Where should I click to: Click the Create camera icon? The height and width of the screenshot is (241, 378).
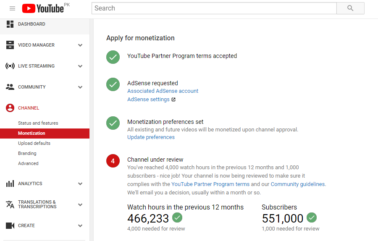click(10, 225)
